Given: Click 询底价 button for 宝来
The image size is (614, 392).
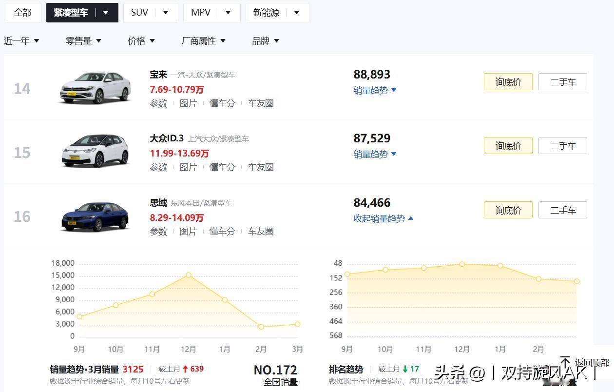Looking at the screenshot, I should (x=508, y=82).
